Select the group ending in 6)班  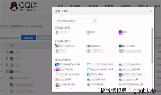pos(128,80)
